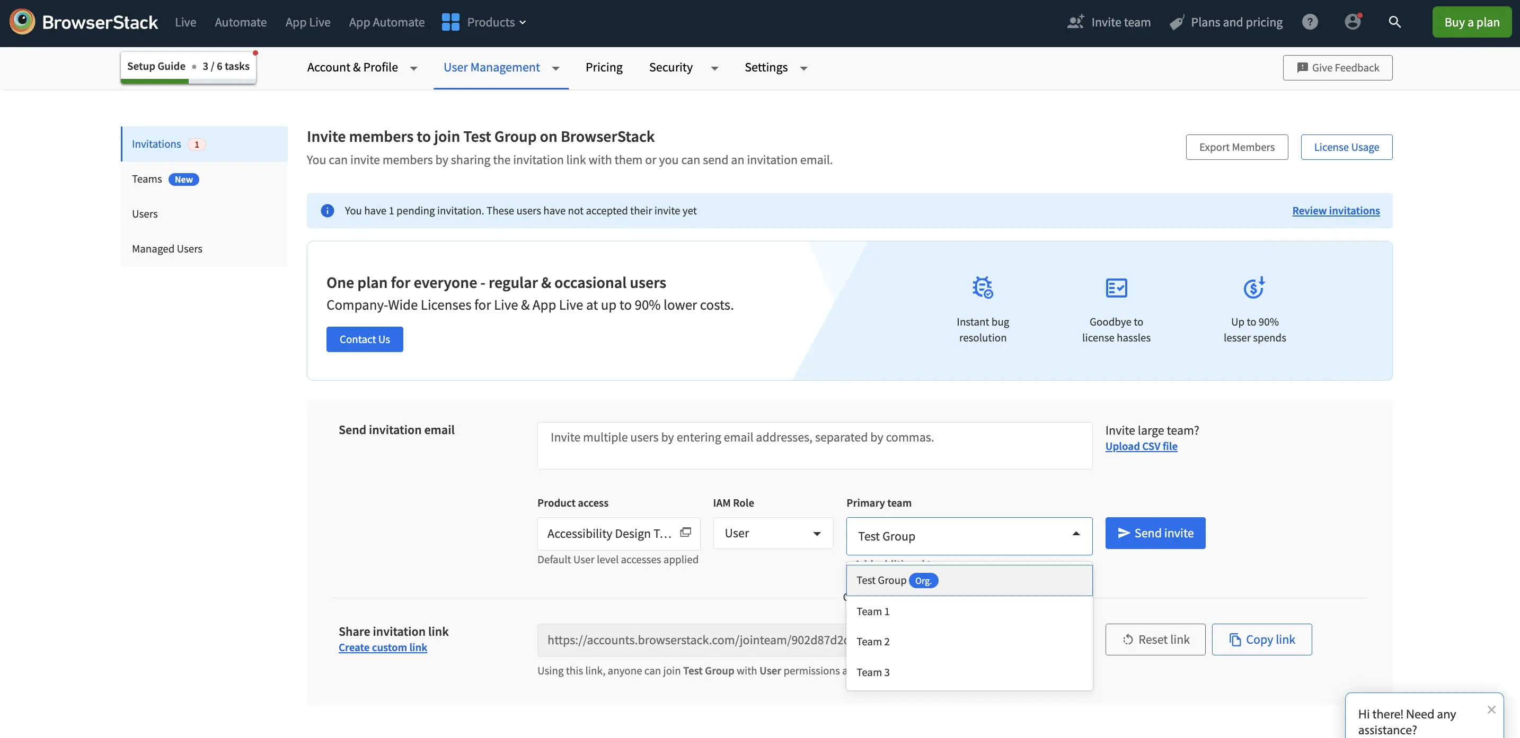Collapse the Primary team Test Group dropdown
This screenshot has width=1520, height=738.
tap(969, 536)
